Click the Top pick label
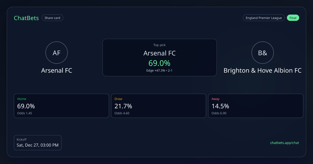Image resolution: width=313 pixels, height=164 pixels. pos(159,45)
